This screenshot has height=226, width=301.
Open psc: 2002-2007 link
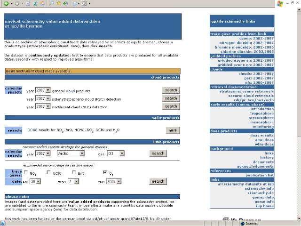(259, 78)
